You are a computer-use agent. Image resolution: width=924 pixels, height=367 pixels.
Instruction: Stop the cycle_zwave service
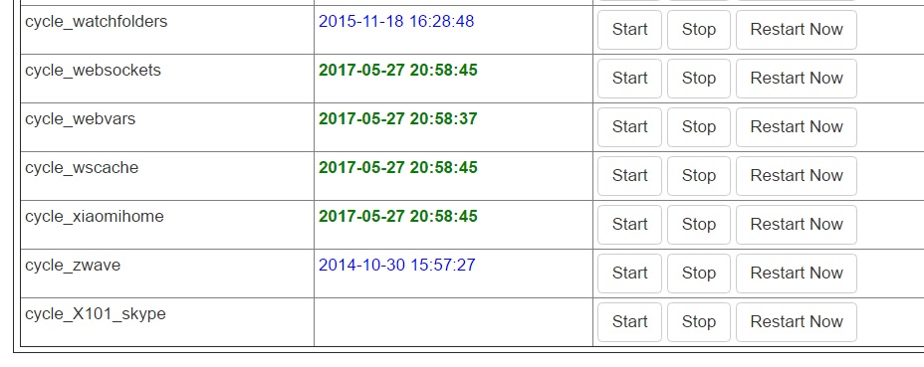click(x=698, y=274)
